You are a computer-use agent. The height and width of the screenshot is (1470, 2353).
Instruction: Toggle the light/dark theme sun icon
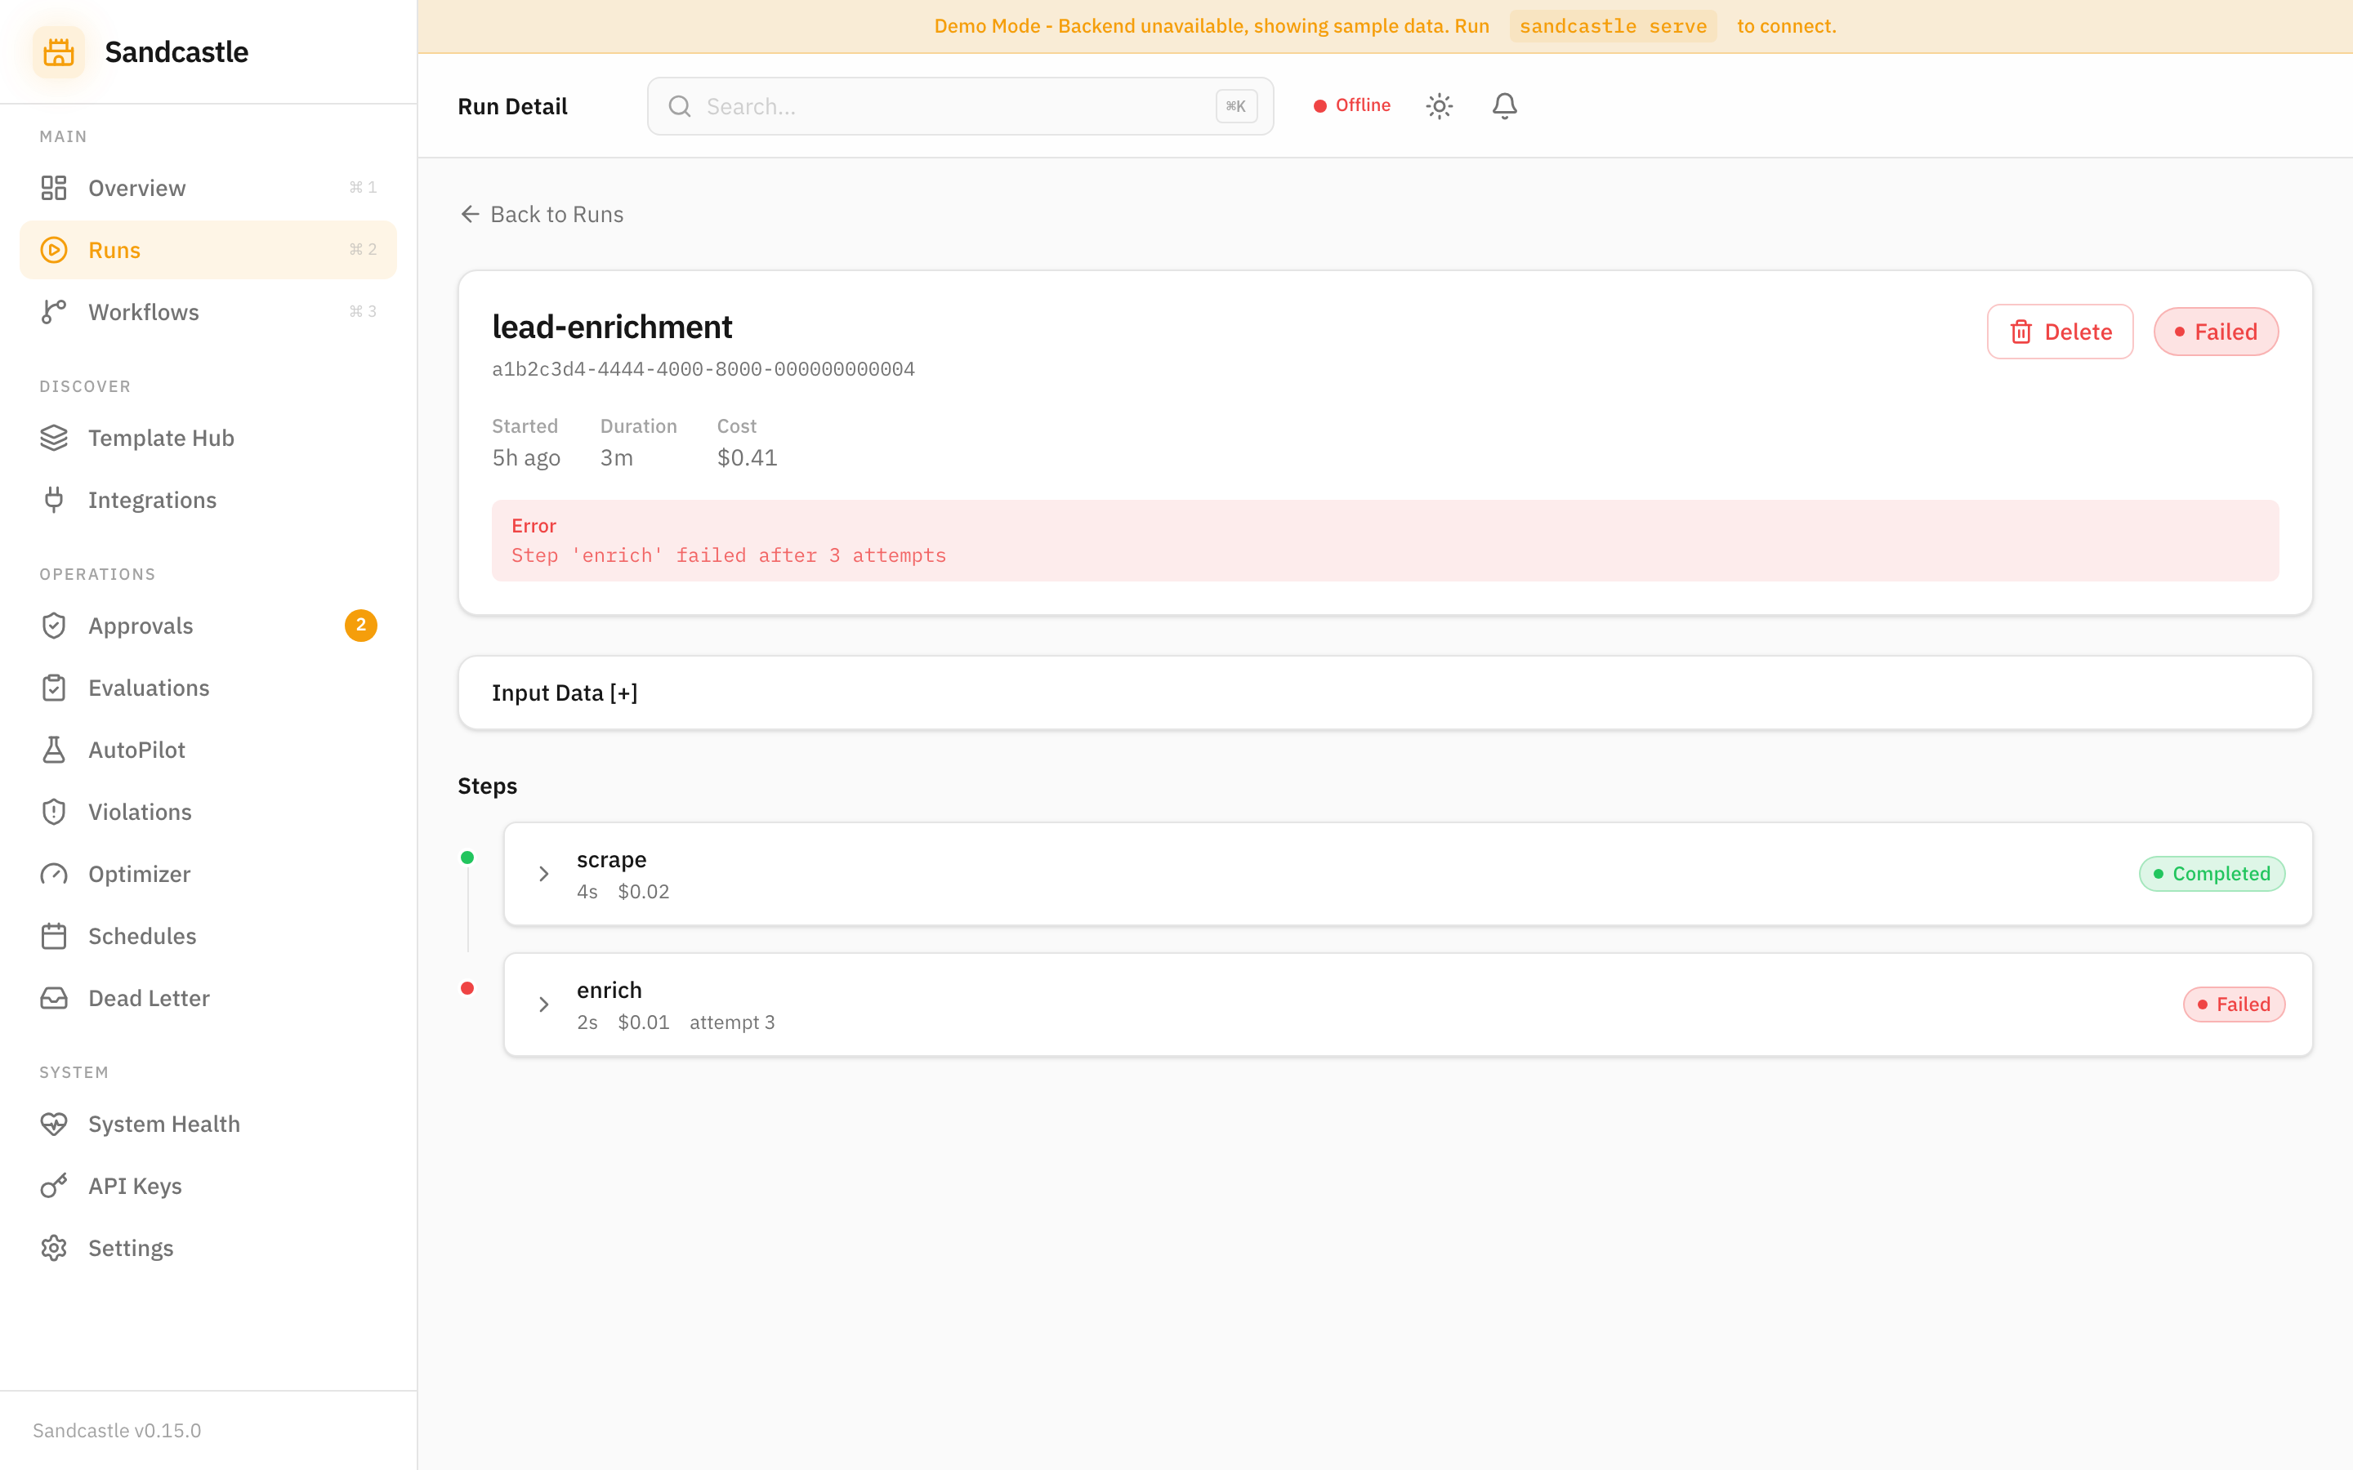click(1439, 106)
